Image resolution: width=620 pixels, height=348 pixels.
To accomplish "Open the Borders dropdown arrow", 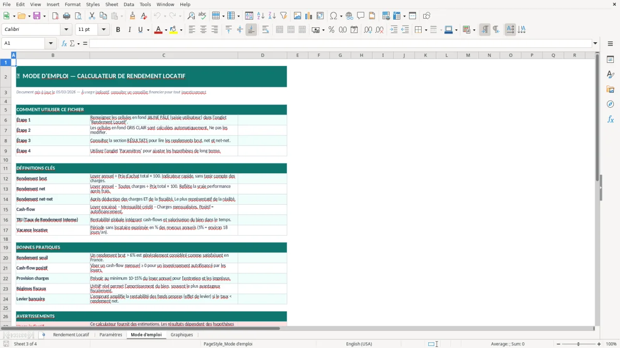I will pyautogui.click(x=425, y=30).
